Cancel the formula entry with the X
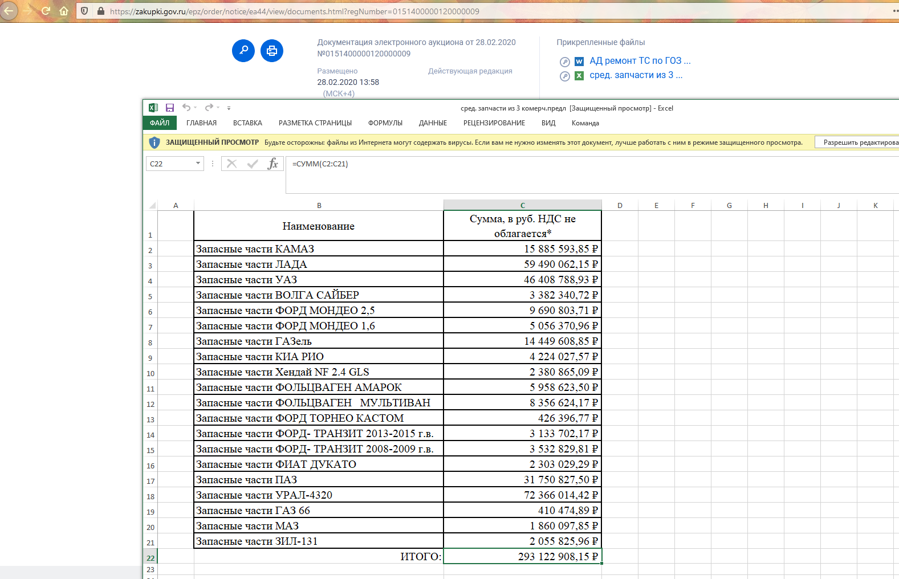 pos(231,164)
